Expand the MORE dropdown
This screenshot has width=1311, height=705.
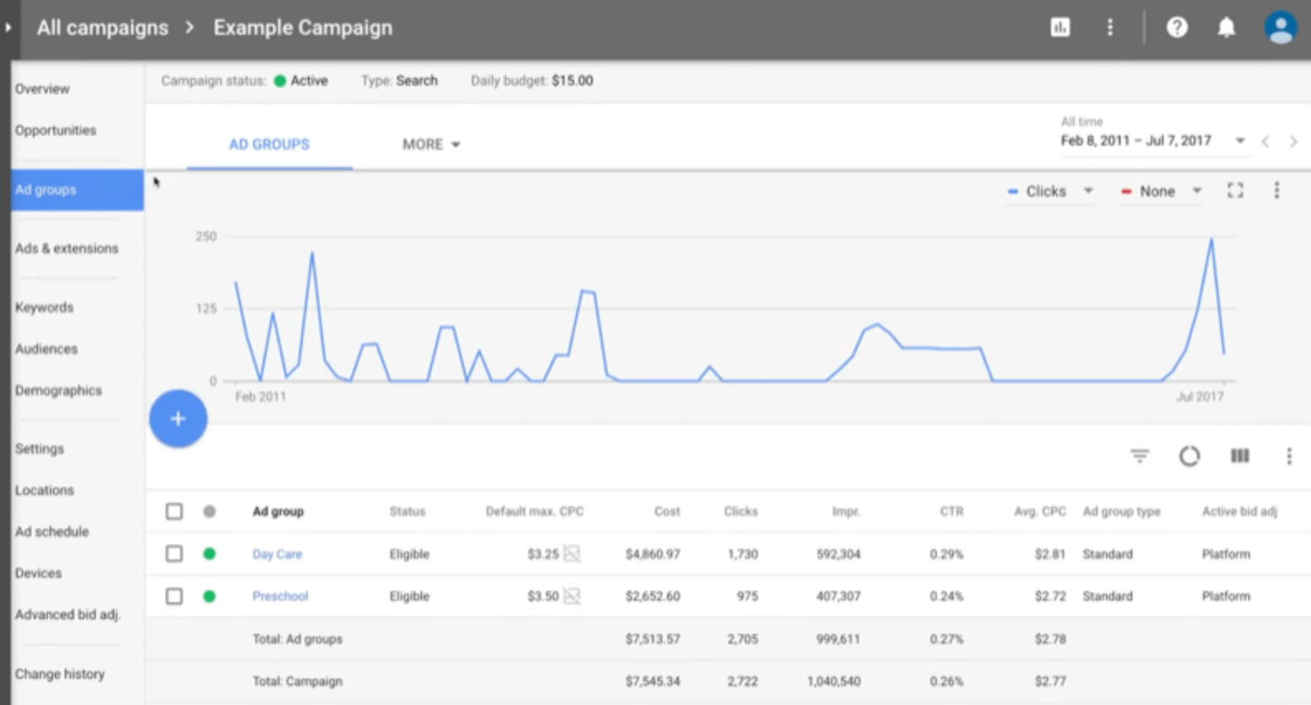coord(430,144)
